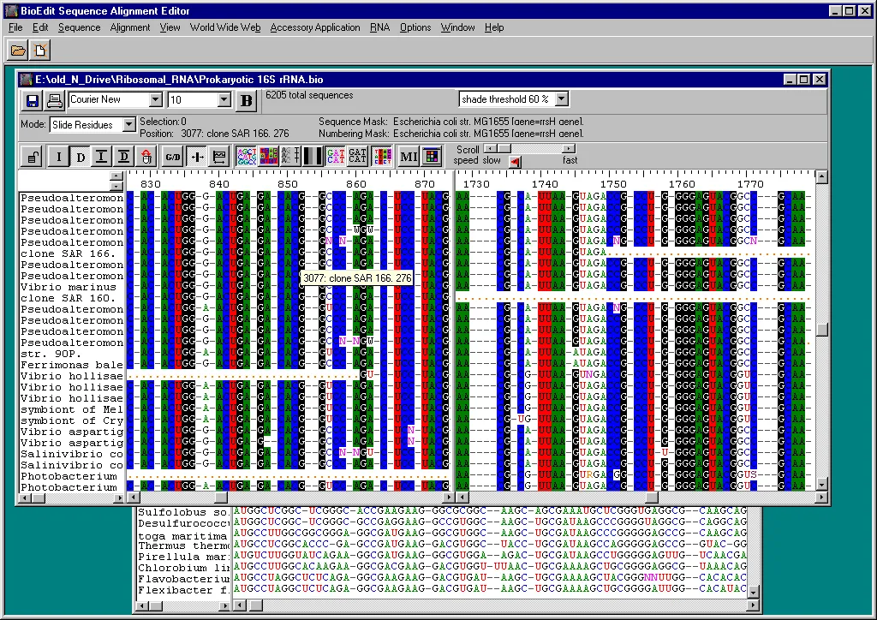Open the shade threshold 60% dropdown
Viewport: 877px width, 620px height.
point(561,98)
